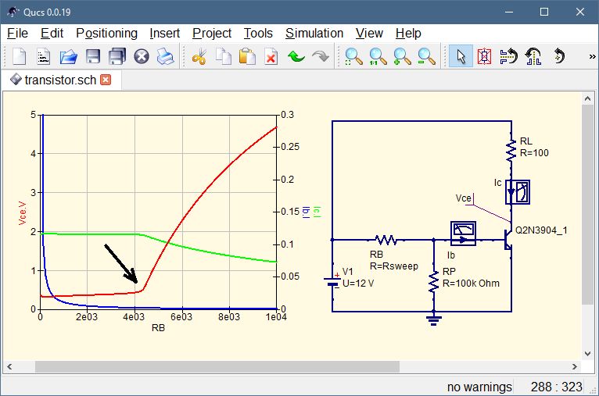Screen dimensions: 599x396
Task: Open the Tools menu
Action: 258,33
